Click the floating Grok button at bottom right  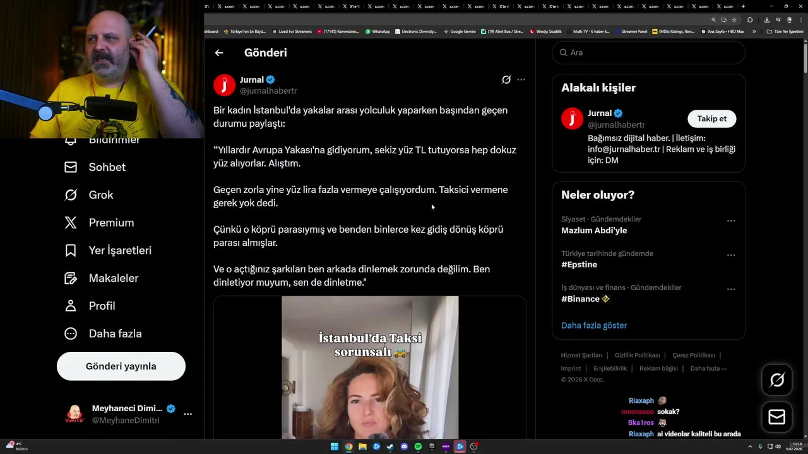pos(777,380)
